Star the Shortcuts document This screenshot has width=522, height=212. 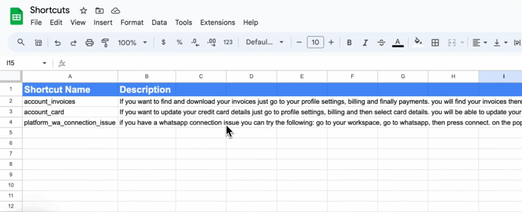tap(83, 10)
